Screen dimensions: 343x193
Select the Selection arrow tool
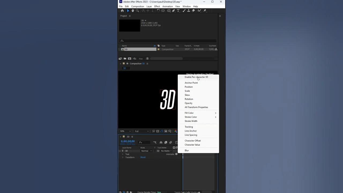(x=128, y=11)
